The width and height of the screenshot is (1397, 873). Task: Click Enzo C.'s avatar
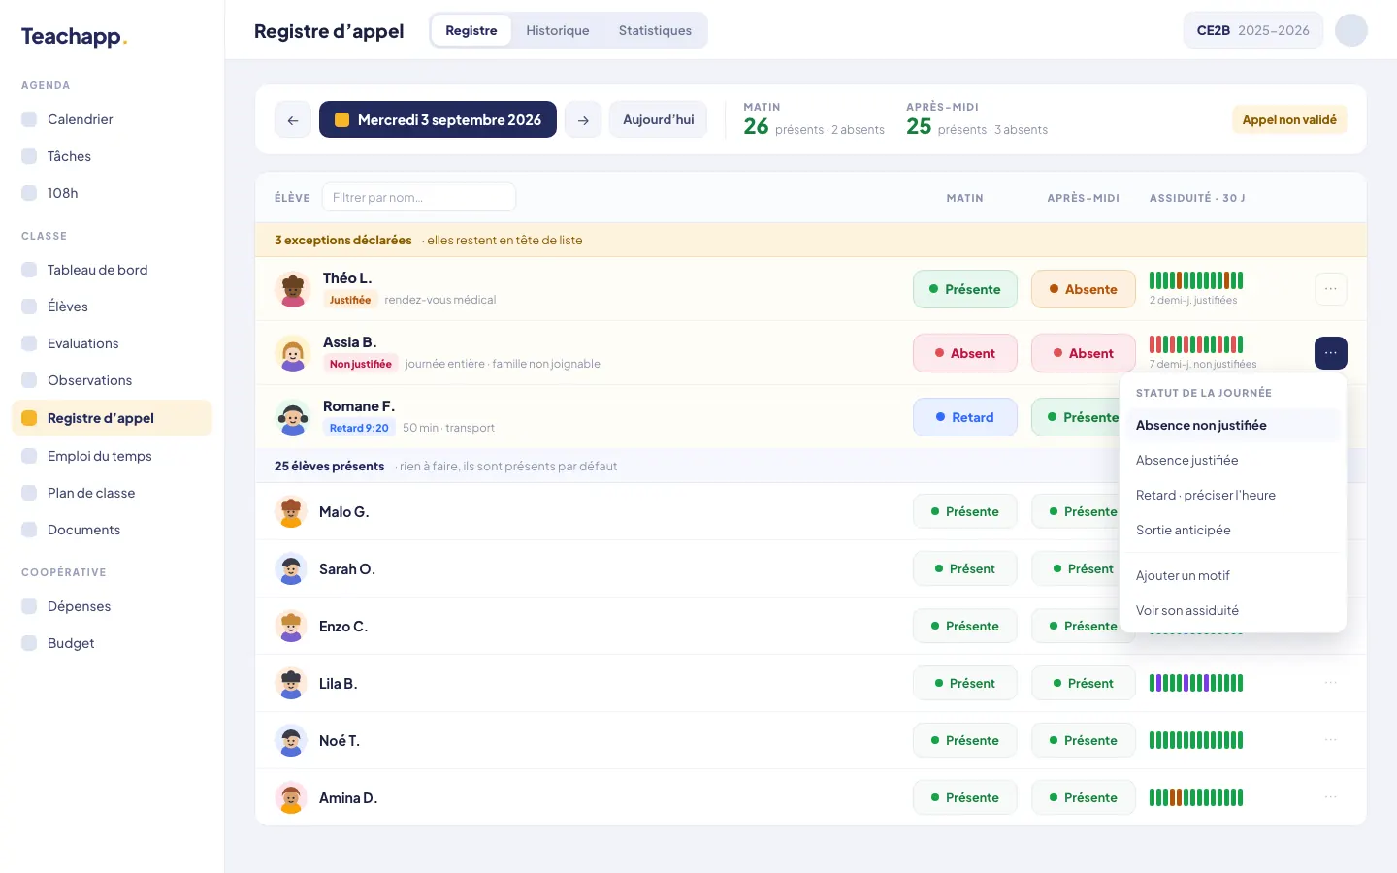tap(291, 626)
